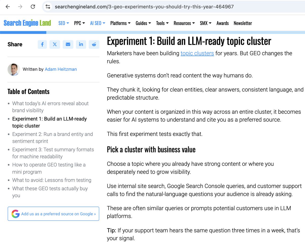The height and width of the screenshot is (247, 305).
Task: Focus the address bar URL
Action: tap(144, 7)
